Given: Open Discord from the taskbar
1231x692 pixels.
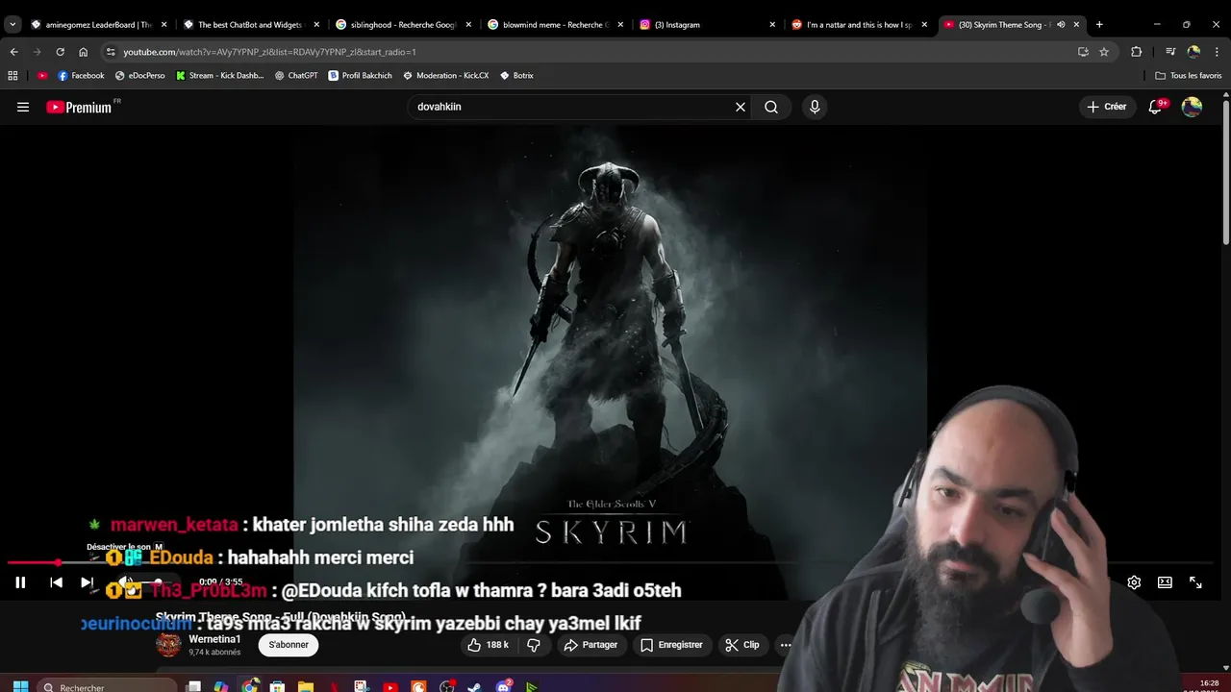Looking at the screenshot, I should (x=503, y=687).
